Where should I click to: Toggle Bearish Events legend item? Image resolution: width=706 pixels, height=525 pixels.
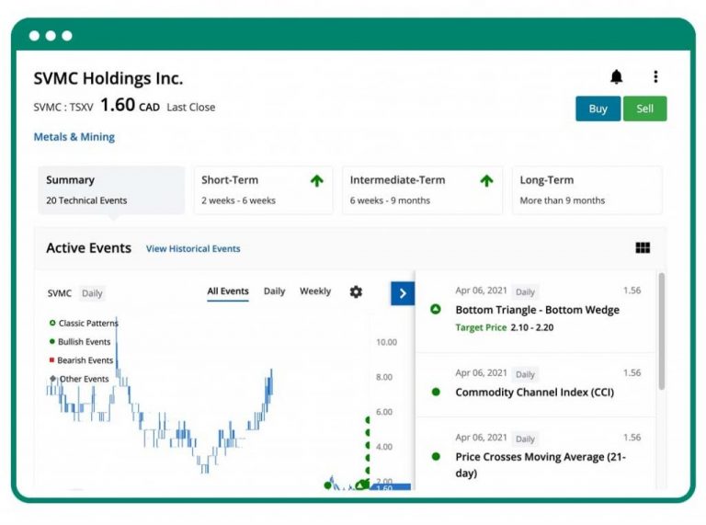81,360
